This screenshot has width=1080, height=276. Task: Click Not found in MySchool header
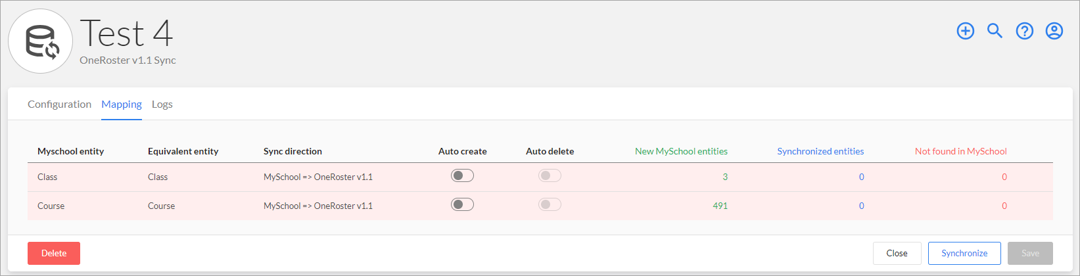pyautogui.click(x=960, y=151)
